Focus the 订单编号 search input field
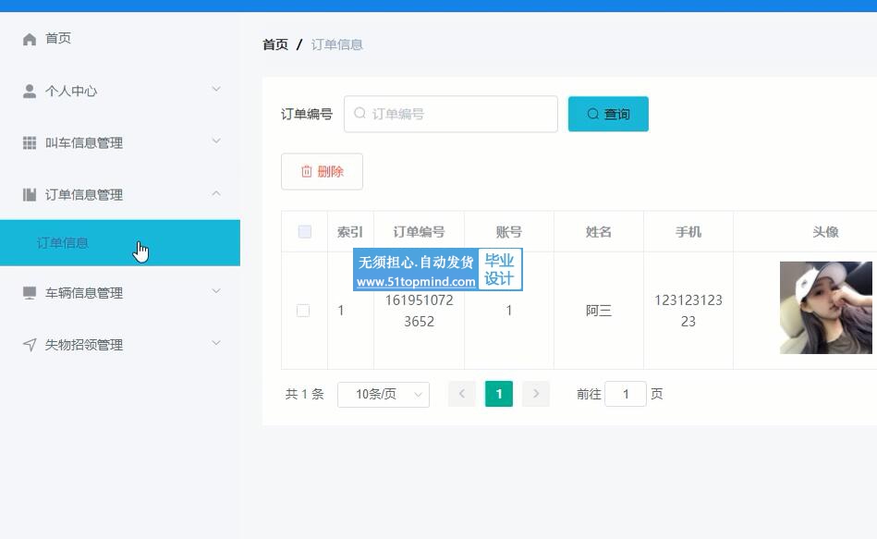 click(x=451, y=115)
